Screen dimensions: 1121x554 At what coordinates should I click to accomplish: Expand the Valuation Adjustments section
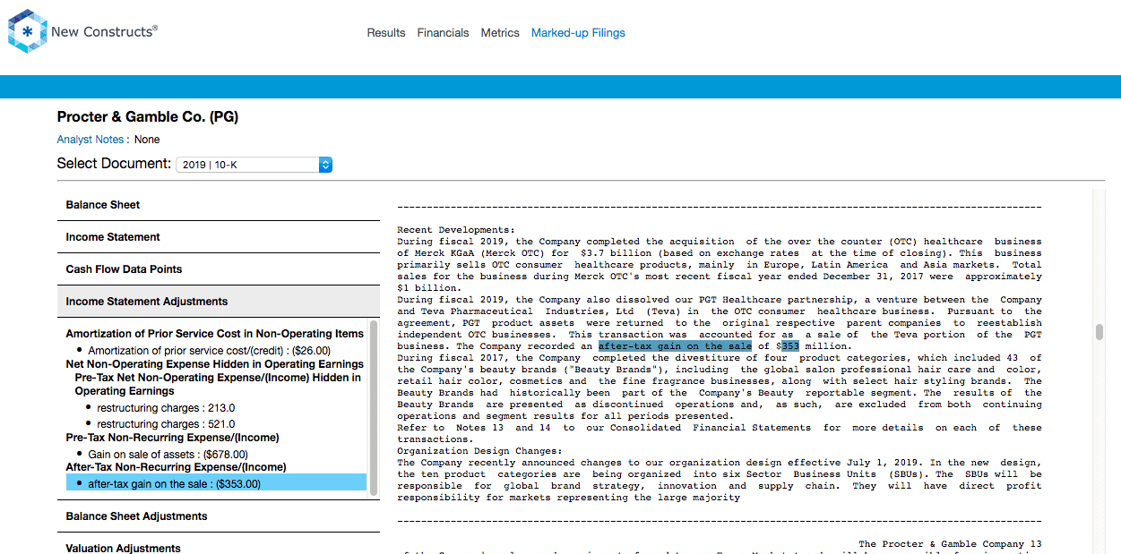[219, 546]
